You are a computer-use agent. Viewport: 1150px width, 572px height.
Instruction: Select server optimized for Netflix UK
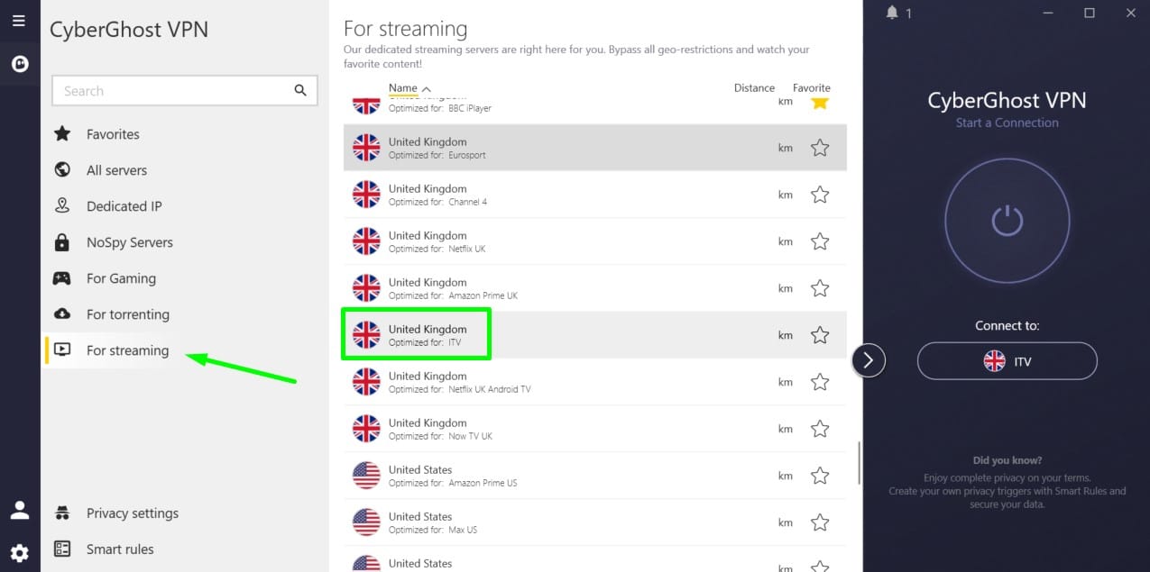(x=595, y=241)
